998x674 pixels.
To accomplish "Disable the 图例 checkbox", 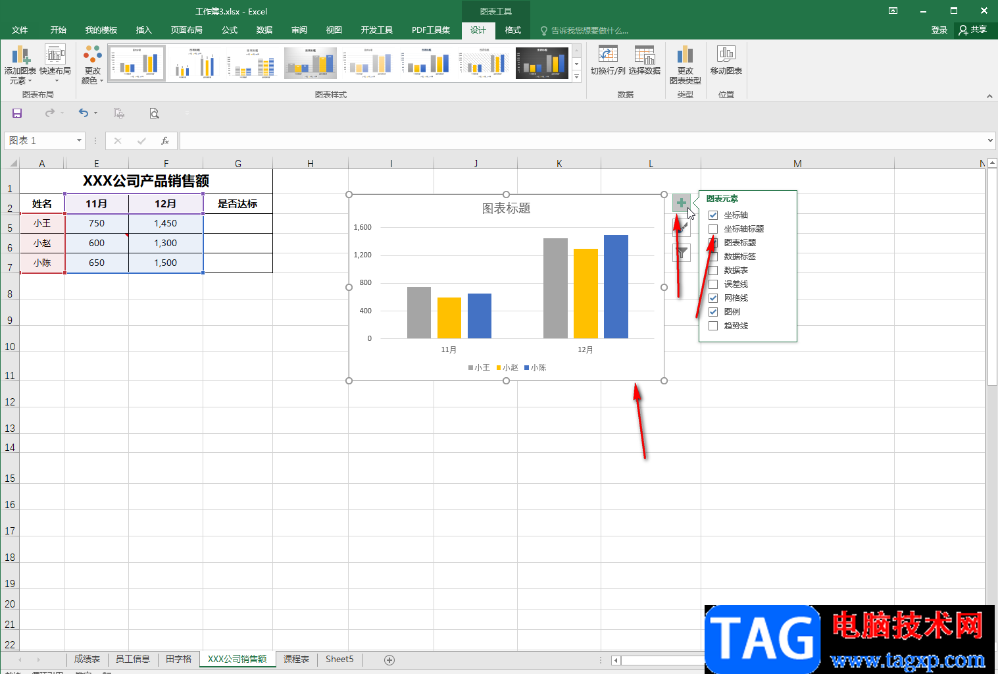I will (713, 312).
